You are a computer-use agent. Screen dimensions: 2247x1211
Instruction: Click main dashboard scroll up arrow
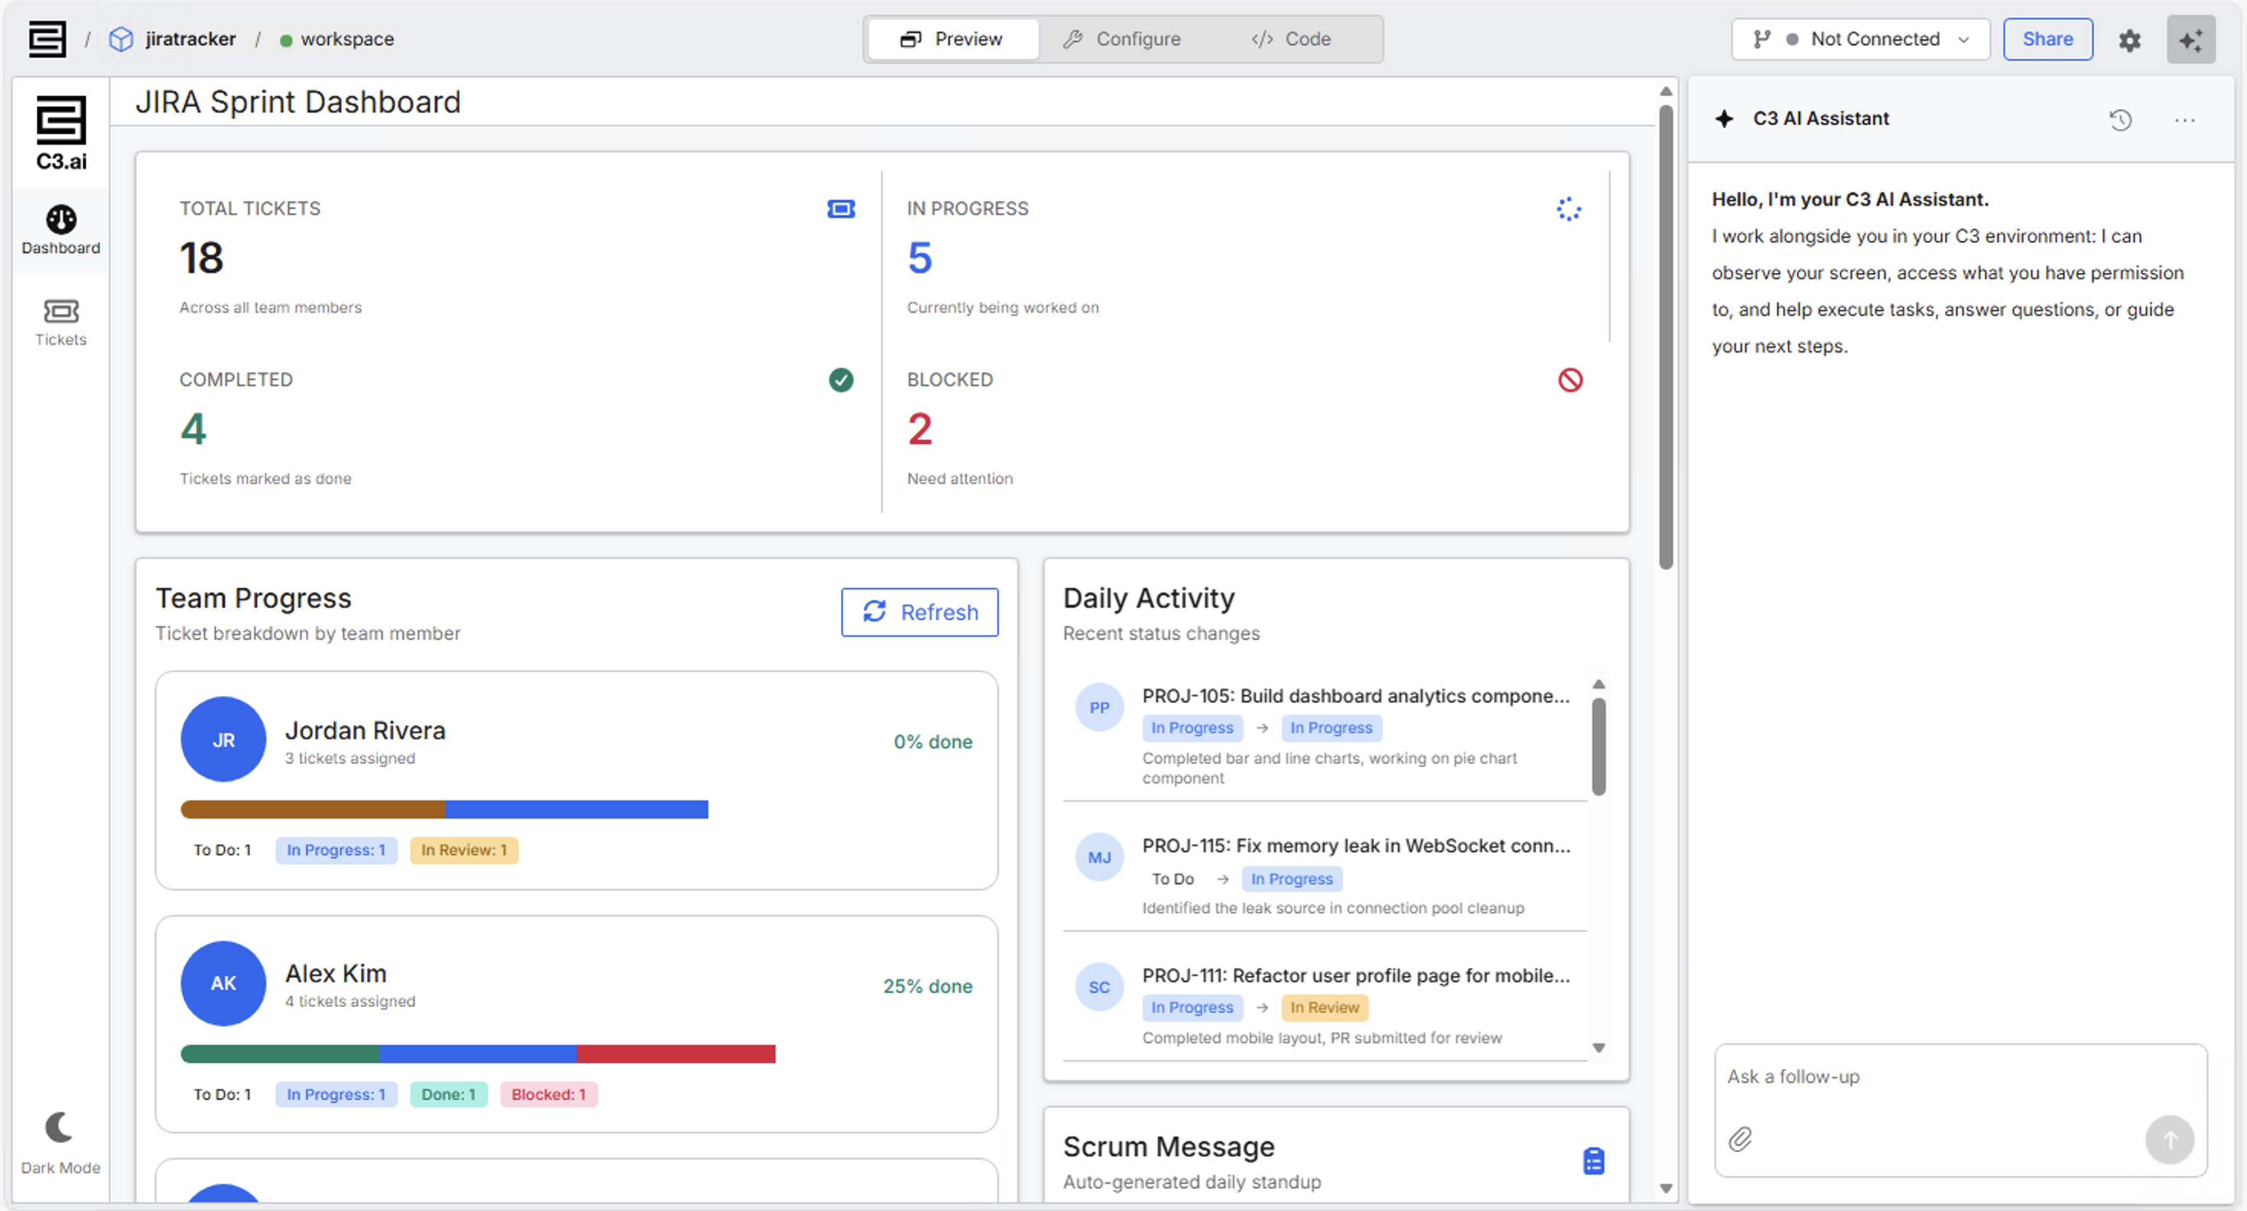pyautogui.click(x=1665, y=91)
